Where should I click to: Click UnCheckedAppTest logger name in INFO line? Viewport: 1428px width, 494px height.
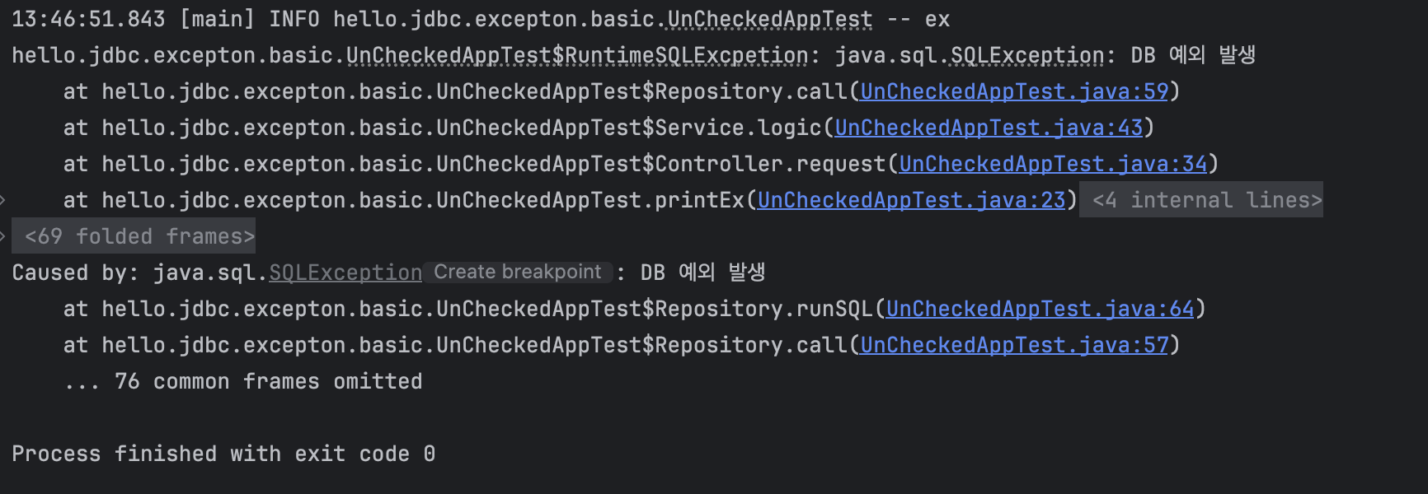pos(769,19)
